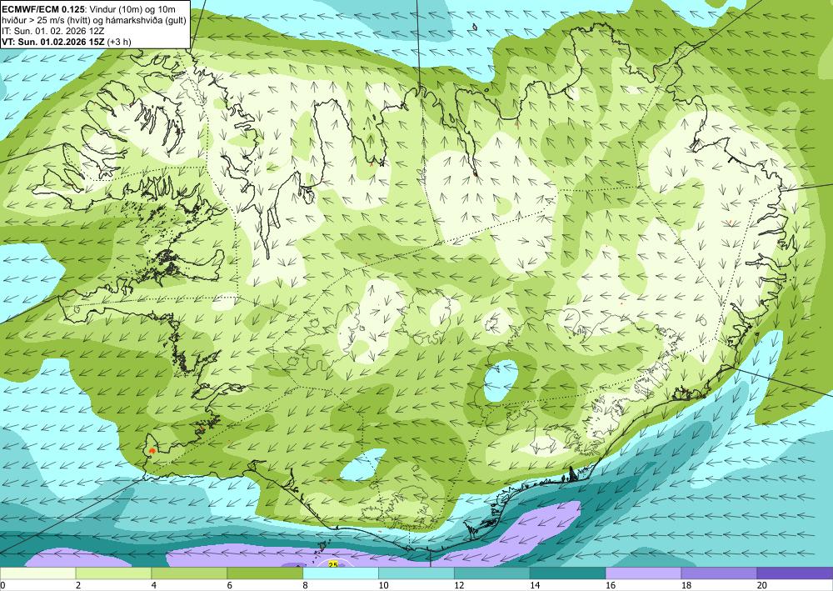This screenshot has width=833, height=591.
Task: Click the "VT: Sun. 01.02.2026 15Z" valid time
Action: [53, 42]
